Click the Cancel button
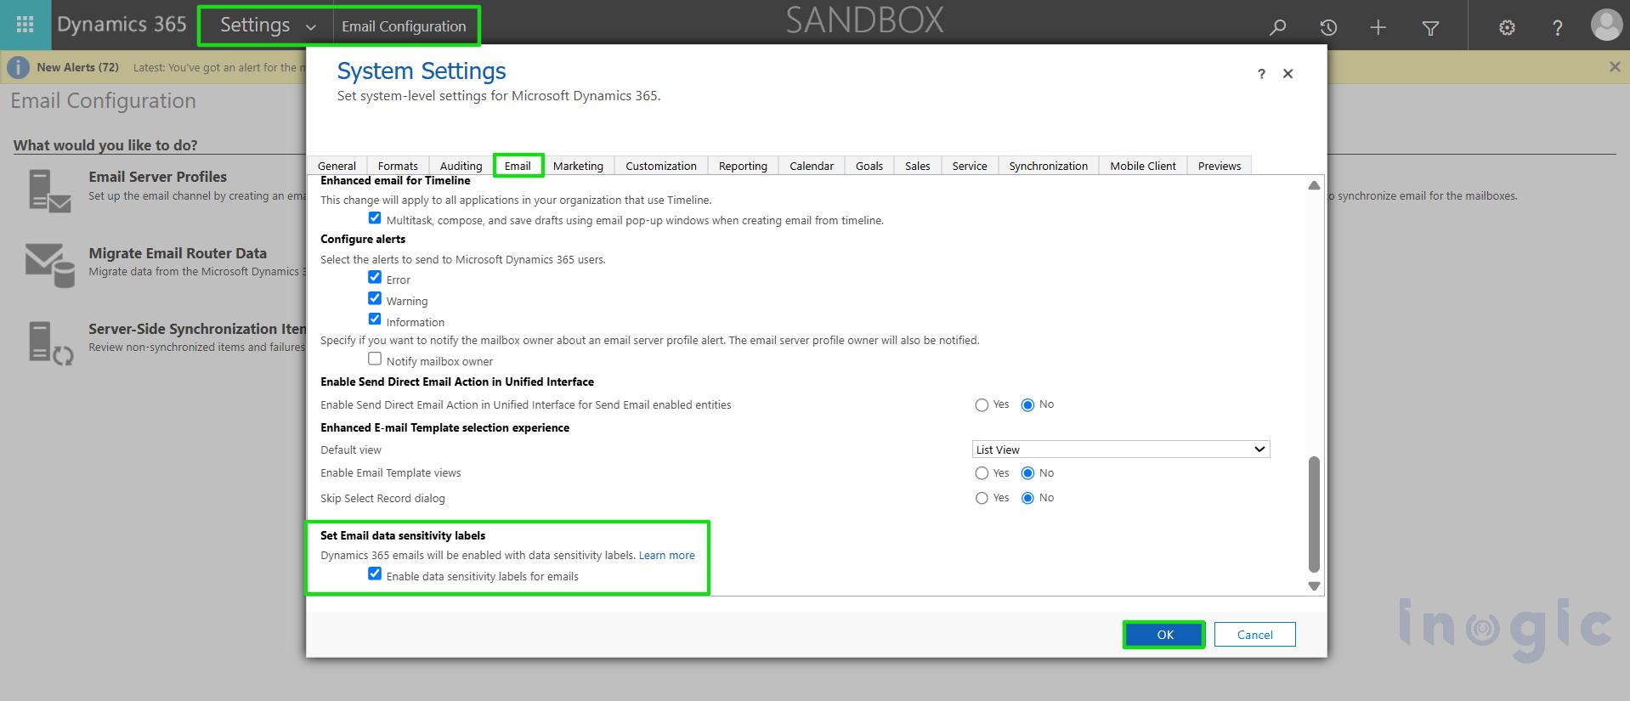The image size is (1630, 701). coord(1254,635)
